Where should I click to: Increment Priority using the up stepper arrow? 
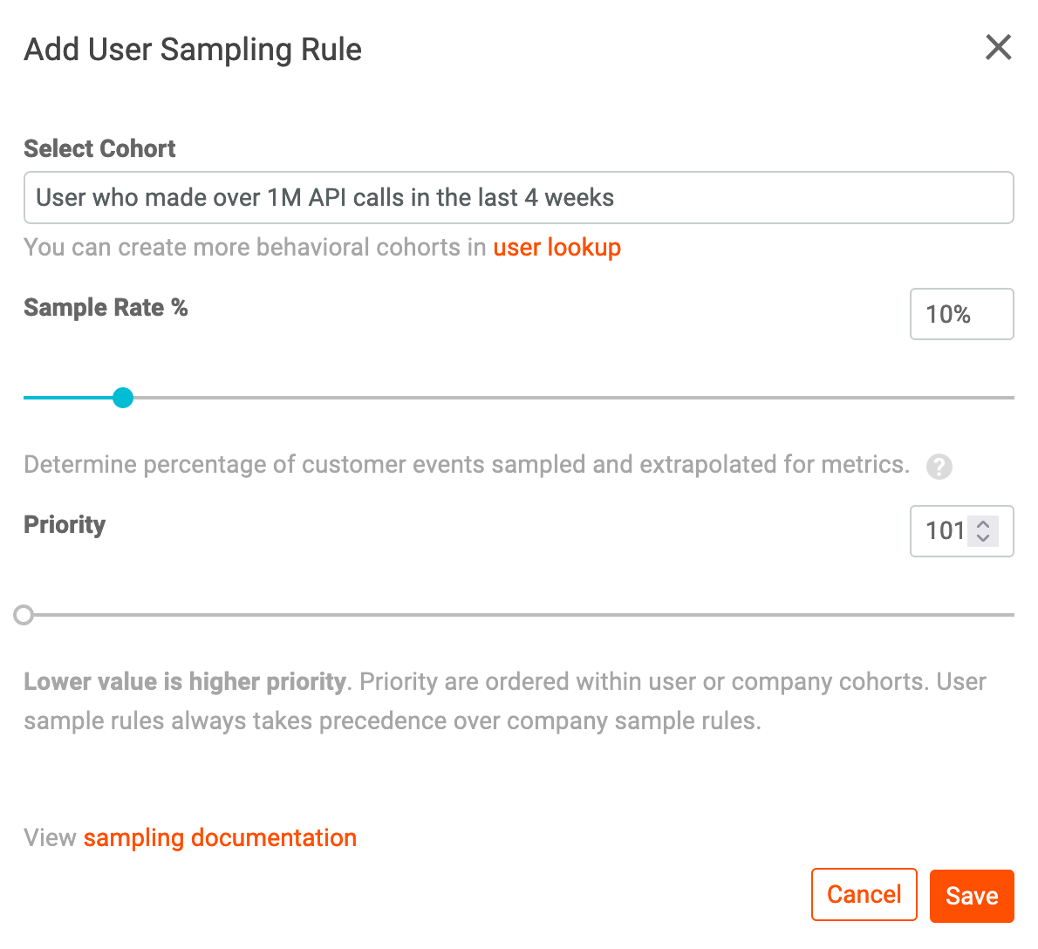pos(984,525)
